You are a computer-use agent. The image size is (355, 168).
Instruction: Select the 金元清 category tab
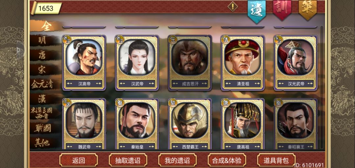(x=42, y=84)
